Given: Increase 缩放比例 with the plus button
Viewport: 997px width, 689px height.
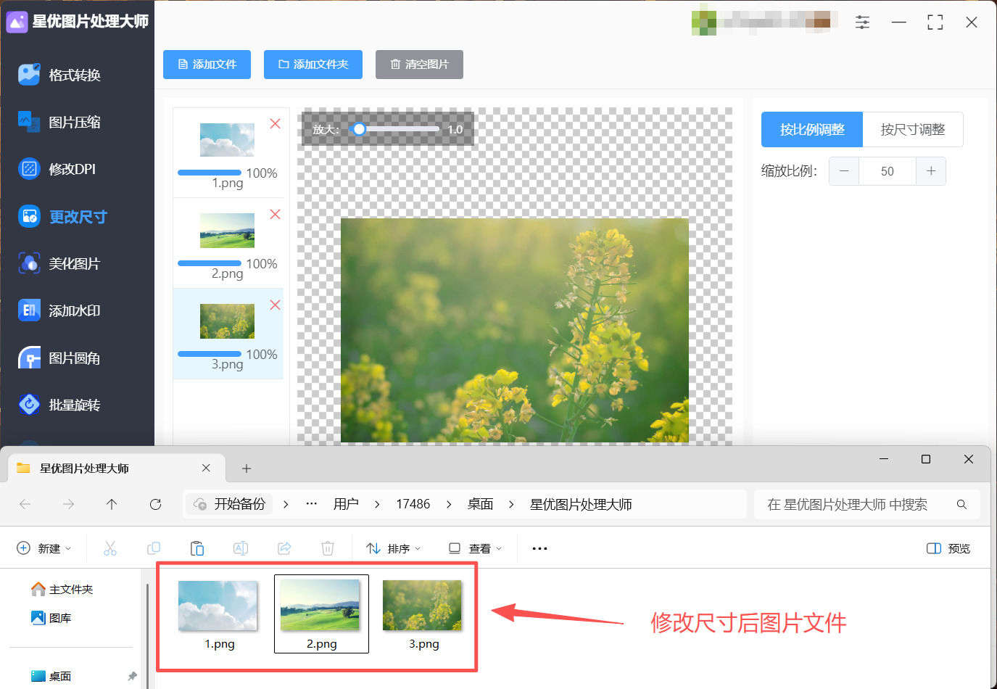Looking at the screenshot, I should [x=931, y=171].
